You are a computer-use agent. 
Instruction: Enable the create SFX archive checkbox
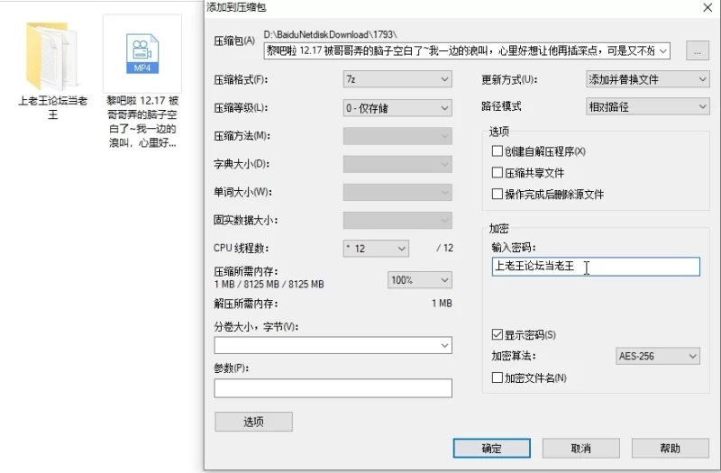pos(497,151)
